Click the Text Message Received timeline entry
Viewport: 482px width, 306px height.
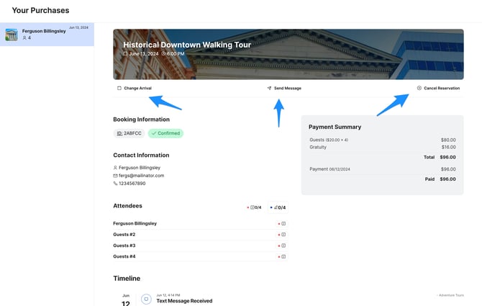pyautogui.click(x=184, y=301)
